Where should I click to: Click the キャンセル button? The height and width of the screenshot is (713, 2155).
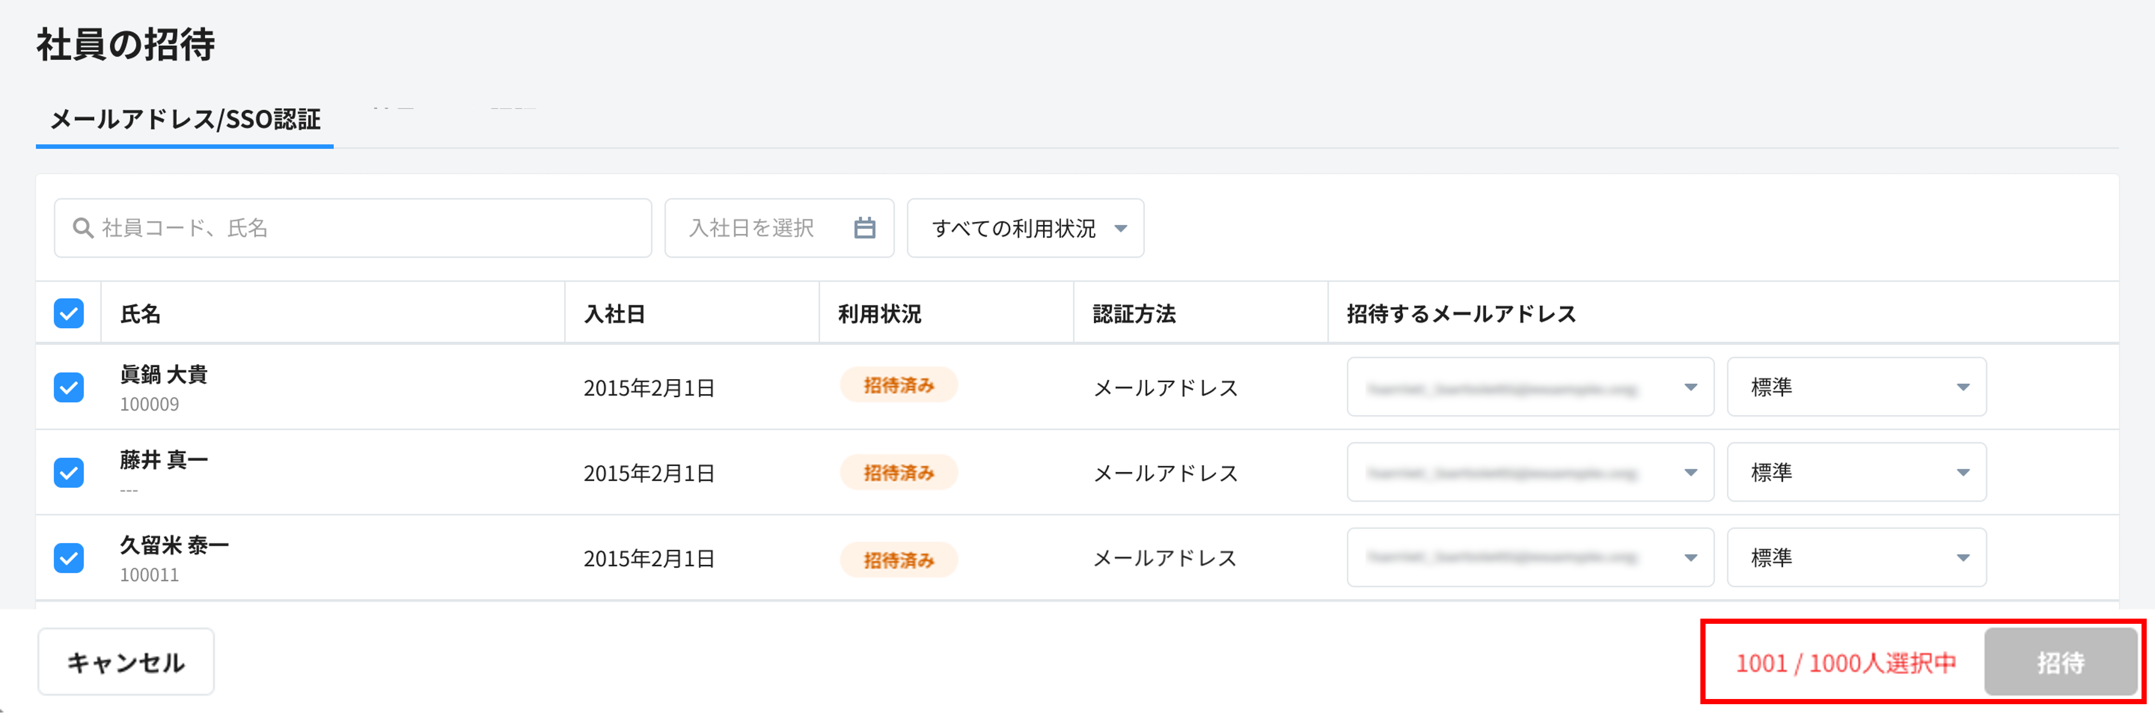pyautogui.click(x=125, y=661)
